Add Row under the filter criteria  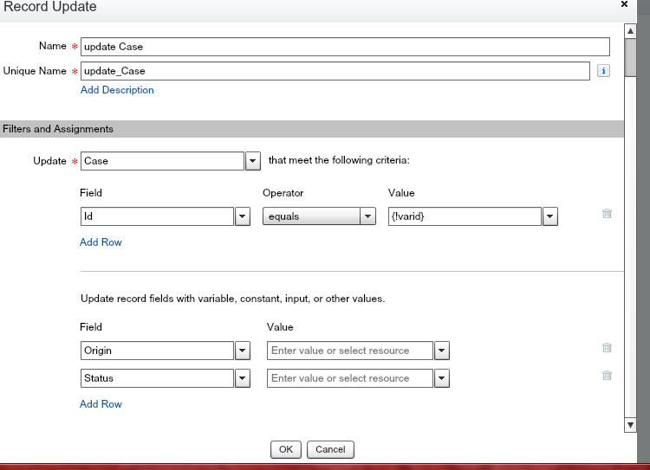coord(101,242)
